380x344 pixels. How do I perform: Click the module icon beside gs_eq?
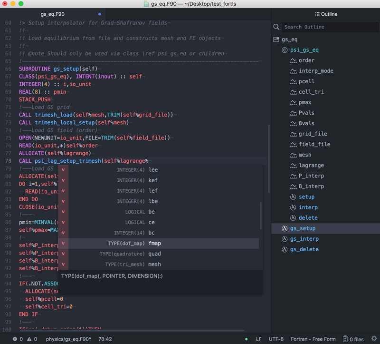coord(276,39)
